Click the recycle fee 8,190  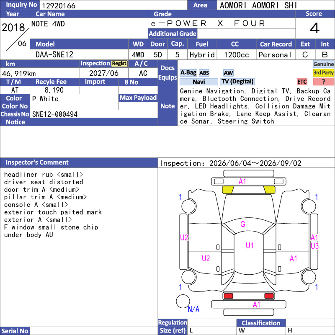click(54, 90)
